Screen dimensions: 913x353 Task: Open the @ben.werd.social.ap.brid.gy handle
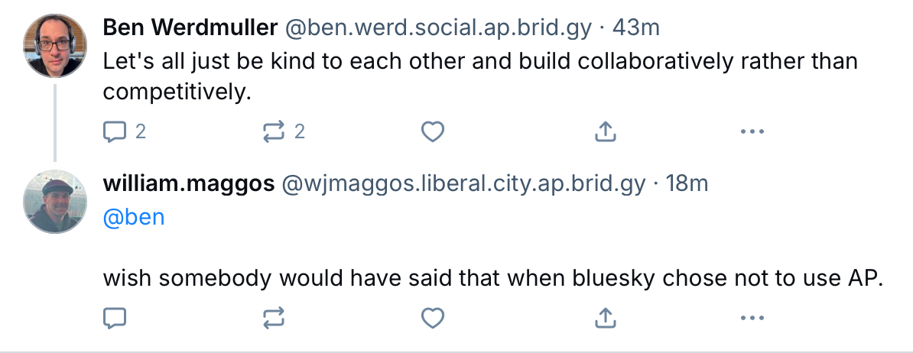(x=438, y=28)
